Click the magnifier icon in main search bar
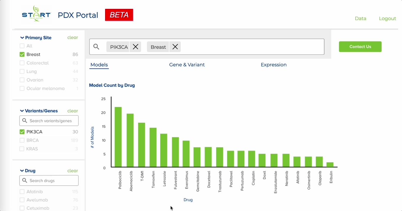This screenshot has height=211, width=402. point(96,47)
